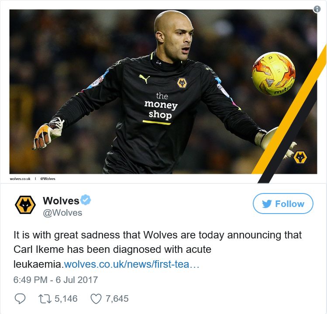Click the yellow match ball in photo

(x=273, y=74)
